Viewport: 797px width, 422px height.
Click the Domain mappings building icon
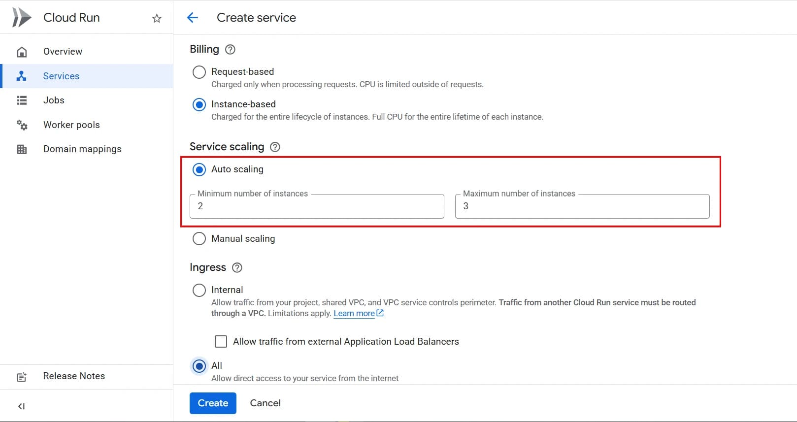pyautogui.click(x=22, y=149)
